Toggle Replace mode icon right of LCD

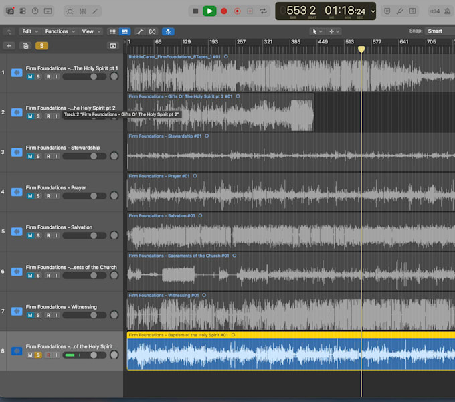[x=387, y=11]
